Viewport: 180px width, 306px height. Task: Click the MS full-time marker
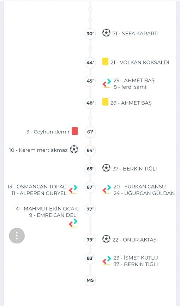[90, 280]
